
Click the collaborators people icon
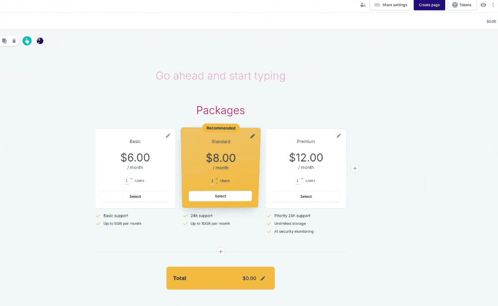pos(363,5)
